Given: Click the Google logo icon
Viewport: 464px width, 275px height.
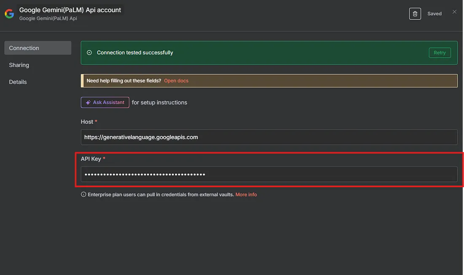Looking at the screenshot, I should (x=9, y=13).
